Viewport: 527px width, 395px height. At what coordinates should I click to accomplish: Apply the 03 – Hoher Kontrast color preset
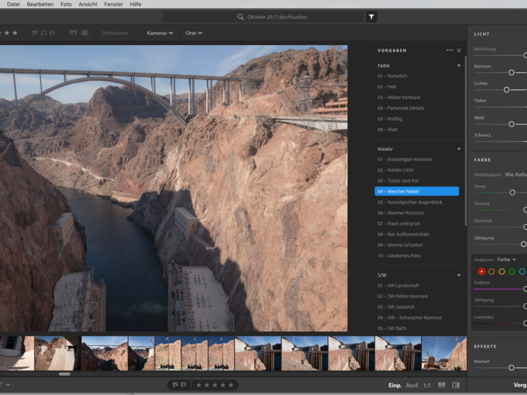click(x=399, y=98)
